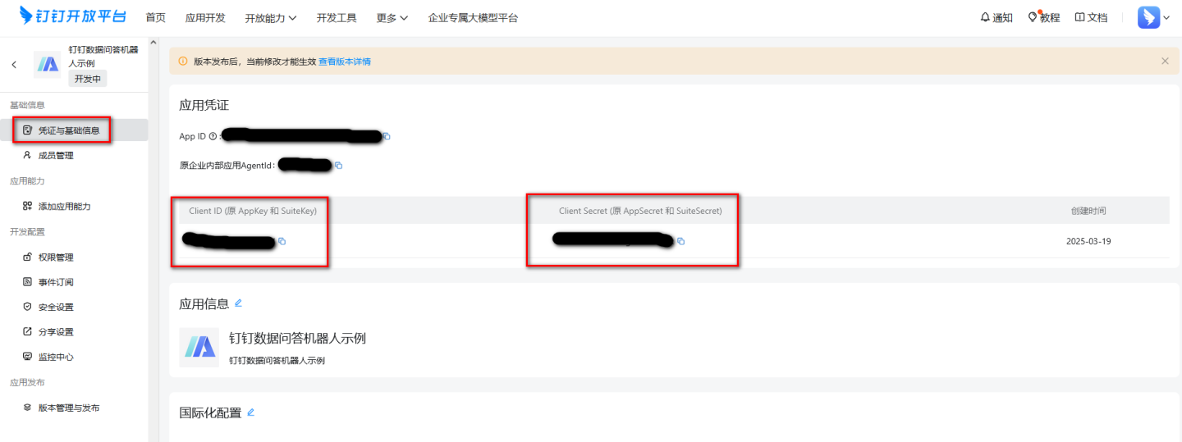
Task: Click the warning info icon in banner
Action: pos(183,61)
